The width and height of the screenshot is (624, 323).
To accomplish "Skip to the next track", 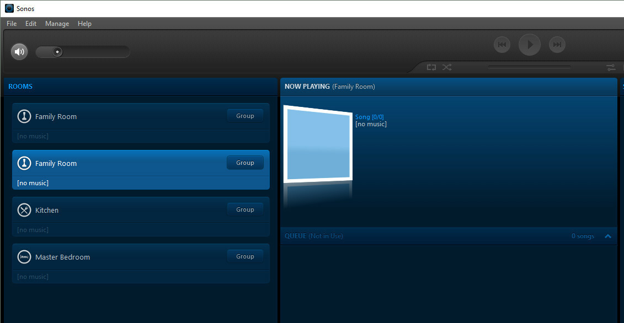I will (557, 45).
